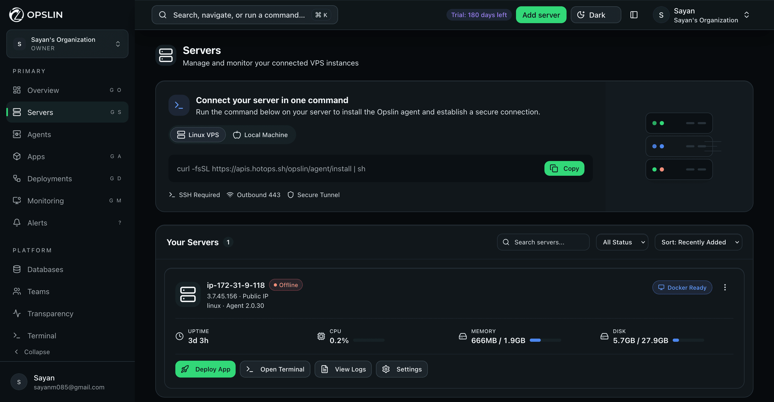Viewport: 774px width, 402px height.
Task: Click the email sayanm085@gmail.com
Action: click(x=69, y=387)
